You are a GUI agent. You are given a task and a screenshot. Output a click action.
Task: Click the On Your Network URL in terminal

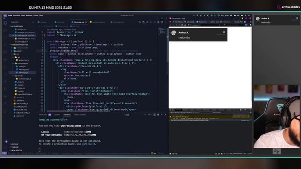click(x=80, y=135)
